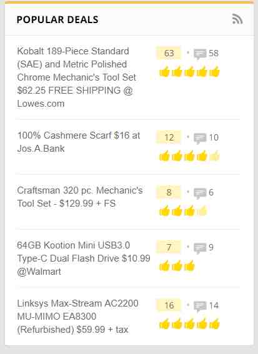Screen dimensions: 258x354
Task: Open comments icon for Kootion flash drive deal
Action: coord(200,248)
